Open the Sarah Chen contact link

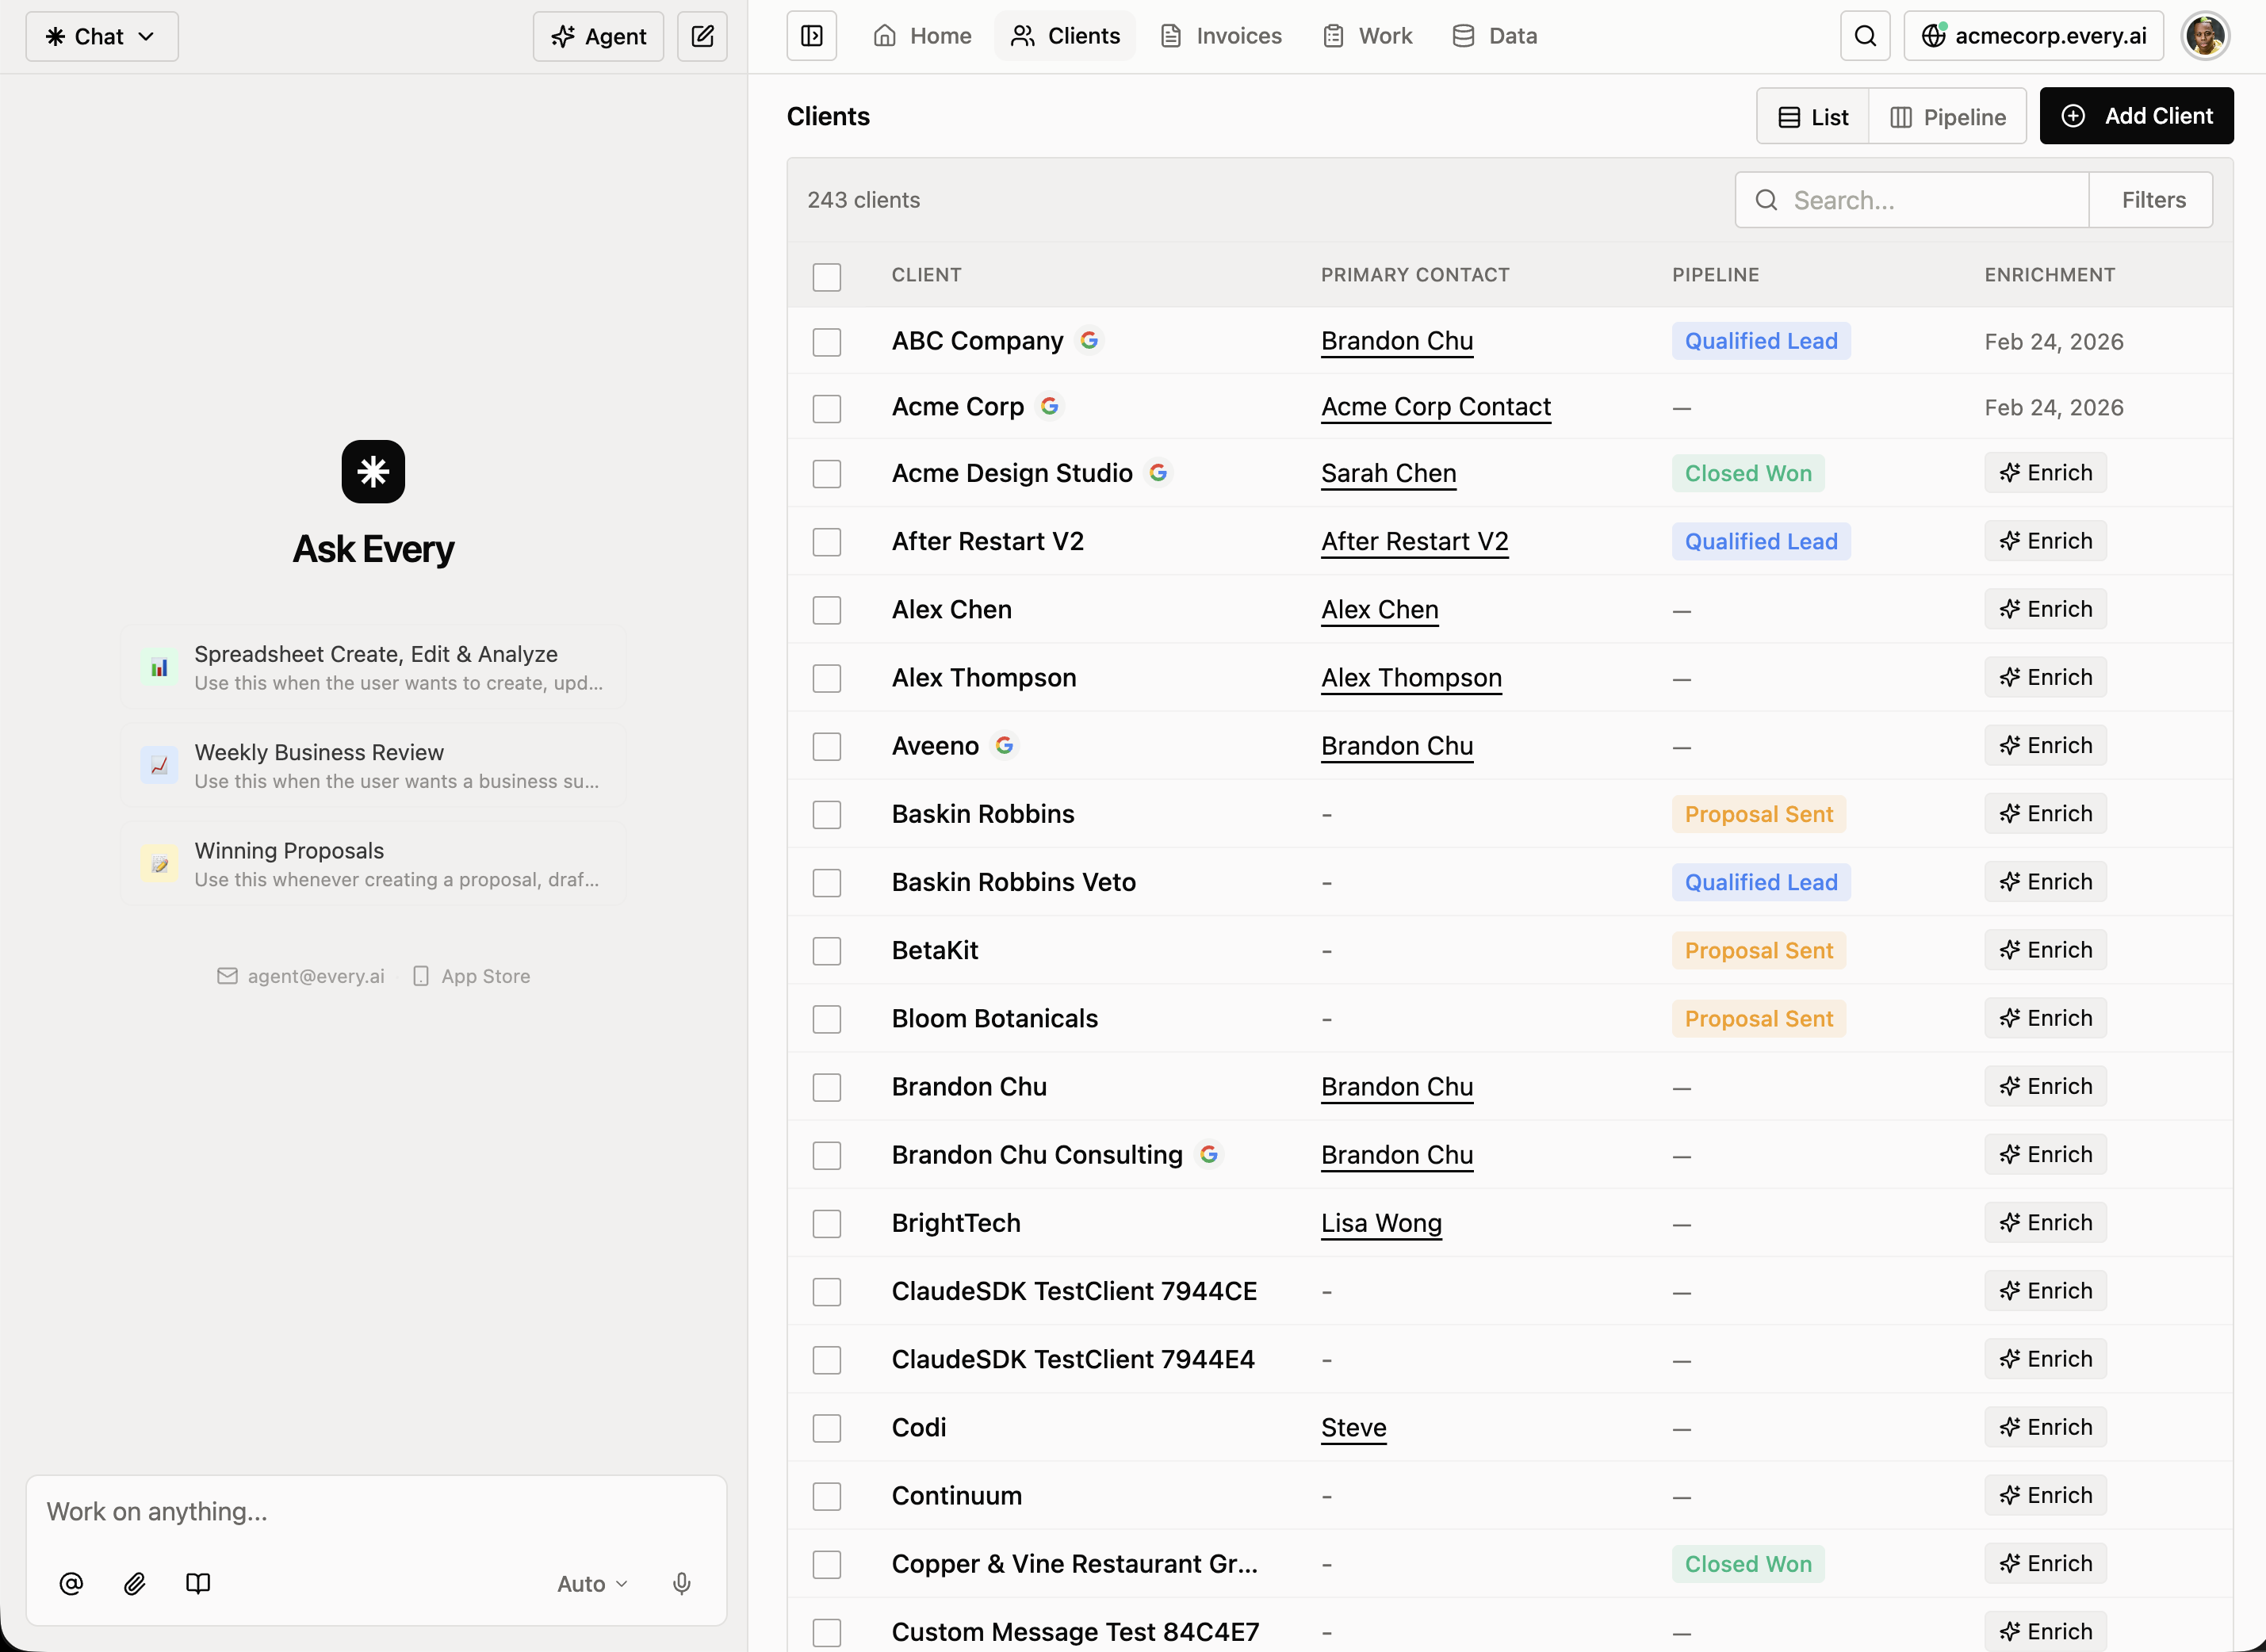pyautogui.click(x=1388, y=473)
